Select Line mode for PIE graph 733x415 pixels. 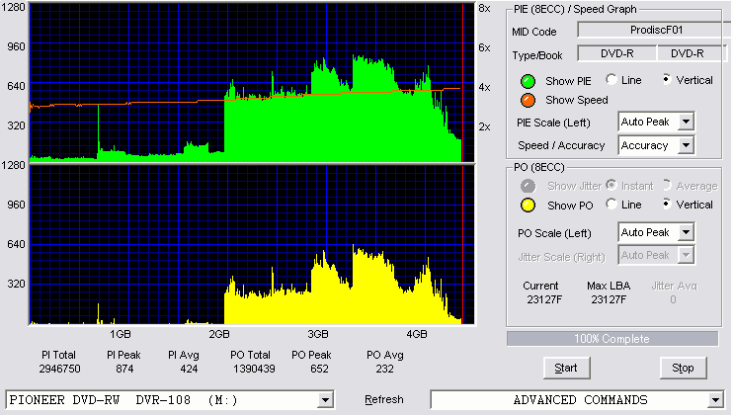pos(611,79)
